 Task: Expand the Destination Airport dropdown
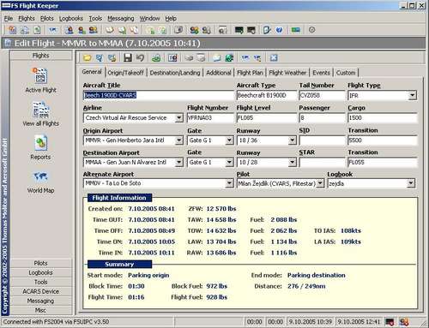178,162
